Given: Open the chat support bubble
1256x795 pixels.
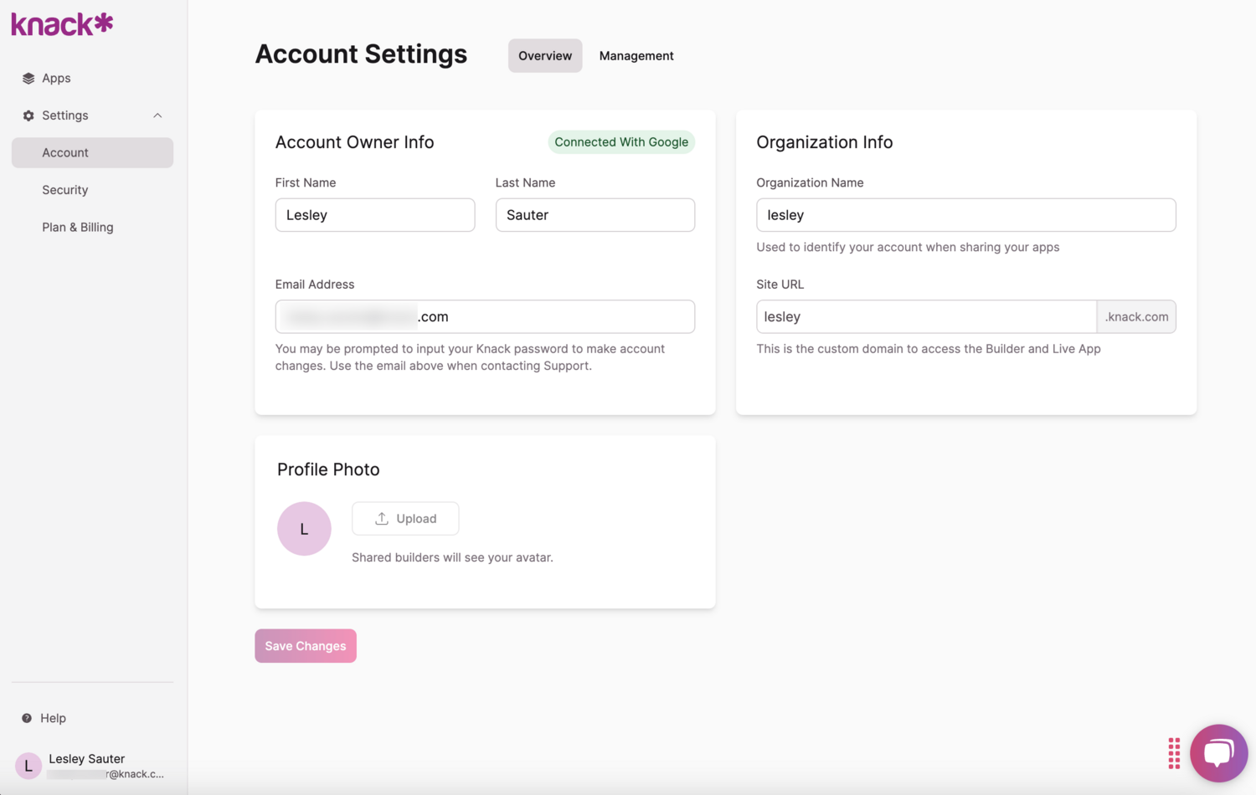Looking at the screenshot, I should pyautogui.click(x=1218, y=752).
